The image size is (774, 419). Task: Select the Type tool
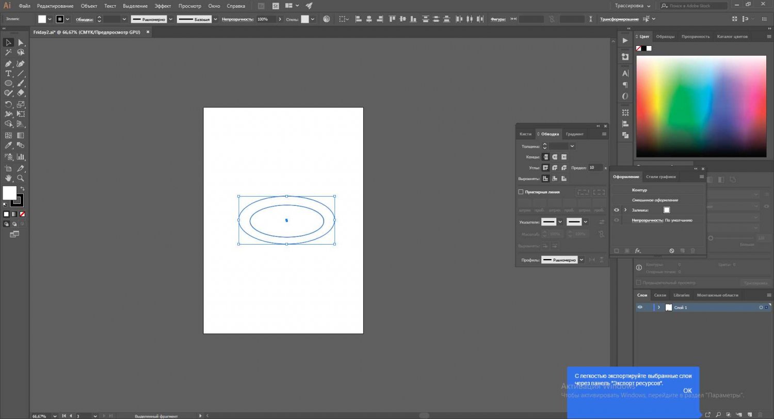point(9,74)
